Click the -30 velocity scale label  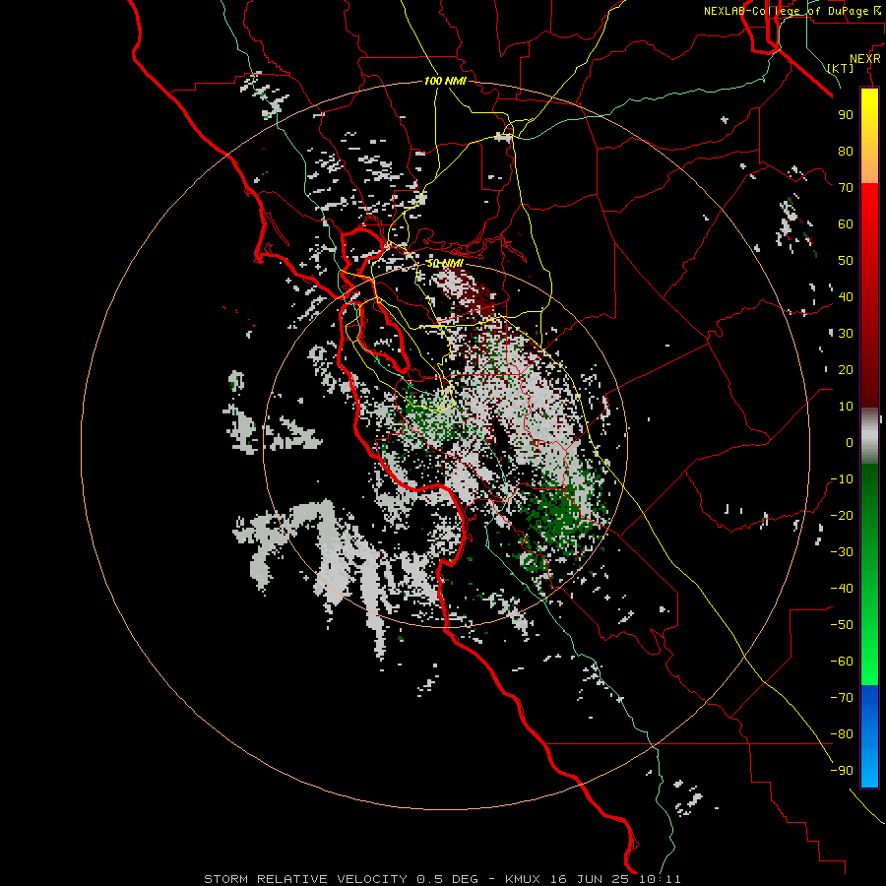coord(842,552)
